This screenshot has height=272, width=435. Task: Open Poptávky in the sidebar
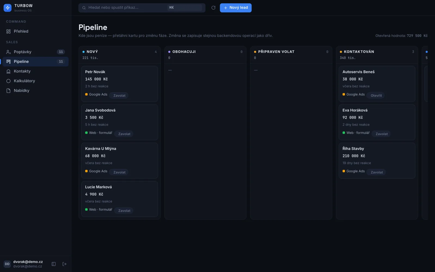click(x=35, y=52)
